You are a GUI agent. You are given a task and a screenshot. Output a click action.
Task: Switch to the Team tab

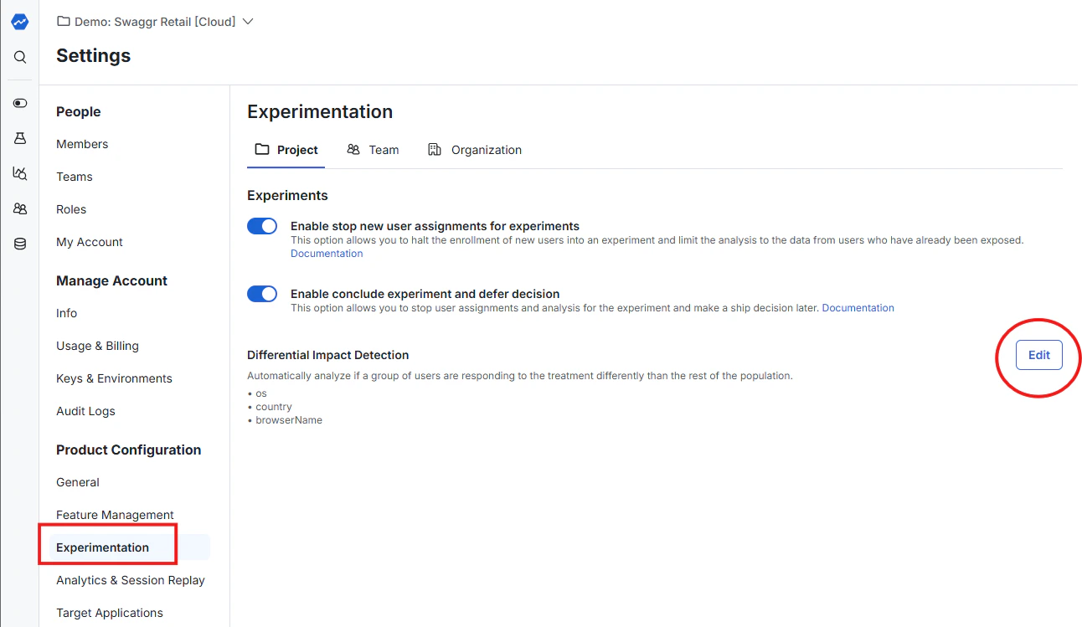point(374,150)
